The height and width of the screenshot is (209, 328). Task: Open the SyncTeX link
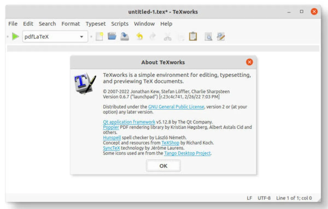[x=112, y=148]
